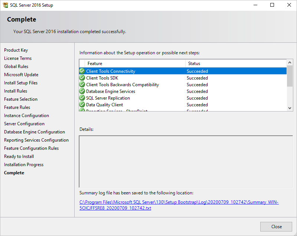297x236 pixels.
Task: Click the Server Configuration step
Action: (x=24, y=124)
